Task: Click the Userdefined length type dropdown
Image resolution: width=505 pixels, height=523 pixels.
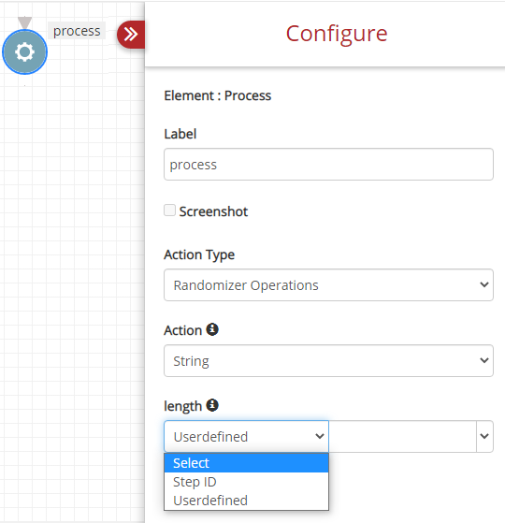Action: pos(246,436)
